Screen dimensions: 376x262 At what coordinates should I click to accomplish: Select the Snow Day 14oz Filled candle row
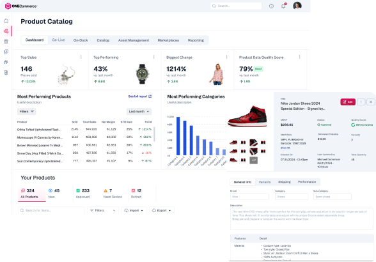pyautogui.click(x=84, y=153)
